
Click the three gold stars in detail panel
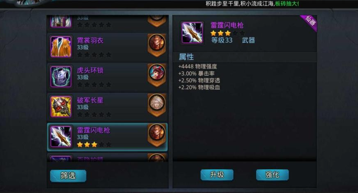221,33
